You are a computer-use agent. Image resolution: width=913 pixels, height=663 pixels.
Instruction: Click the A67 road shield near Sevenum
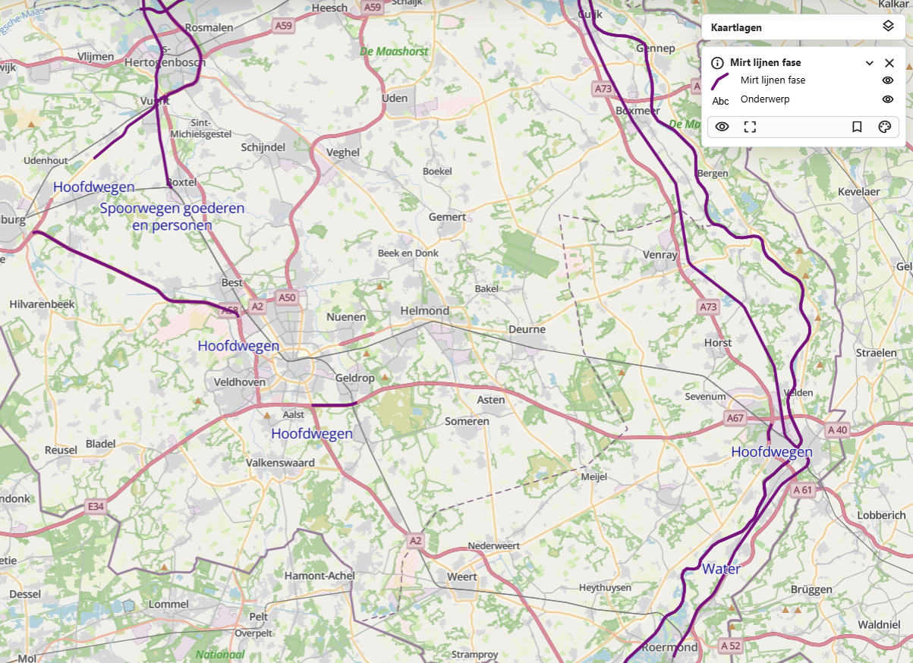(735, 418)
